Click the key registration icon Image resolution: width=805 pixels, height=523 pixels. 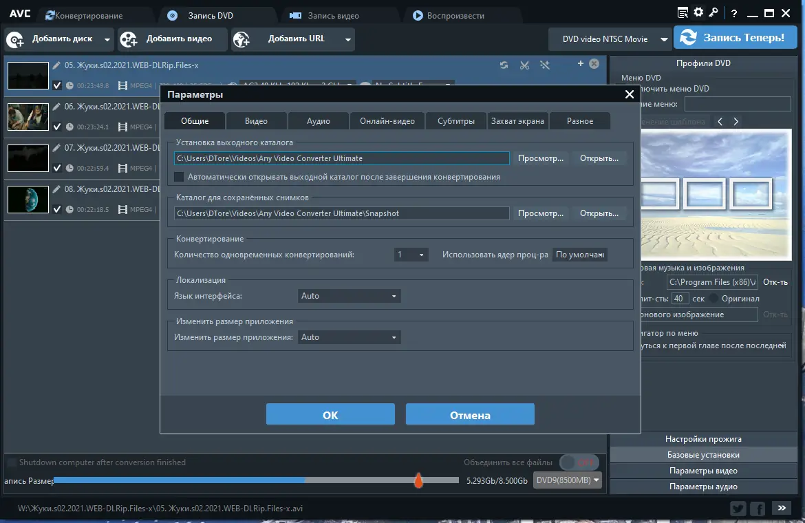point(714,12)
